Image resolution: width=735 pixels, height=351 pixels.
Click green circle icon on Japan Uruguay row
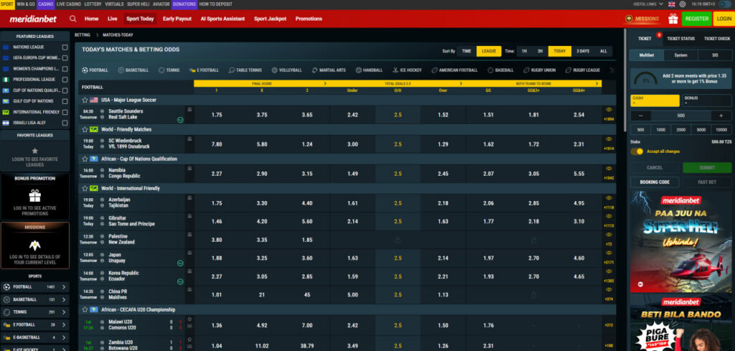click(180, 263)
